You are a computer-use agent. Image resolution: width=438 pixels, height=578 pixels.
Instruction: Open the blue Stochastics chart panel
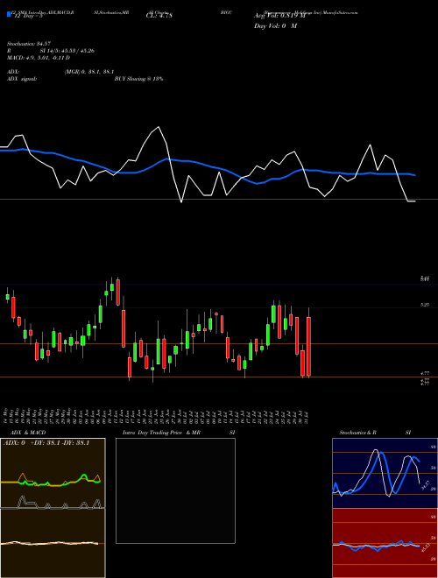385,473
